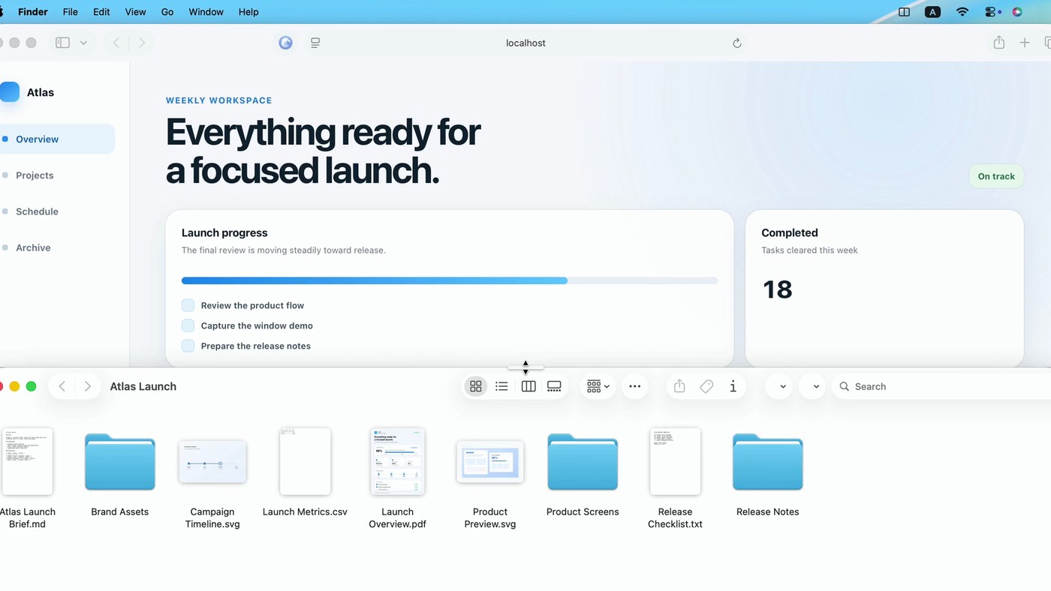Check Prepare the release notes

pos(188,346)
